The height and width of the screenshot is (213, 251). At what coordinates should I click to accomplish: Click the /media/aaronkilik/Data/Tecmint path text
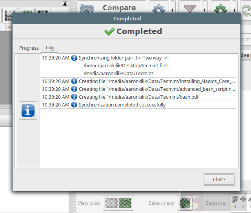point(118,74)
